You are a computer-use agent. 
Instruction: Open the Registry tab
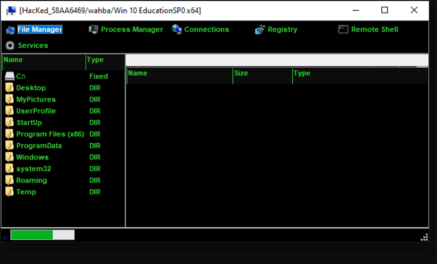pyautogui.click(x=282, y=29)
